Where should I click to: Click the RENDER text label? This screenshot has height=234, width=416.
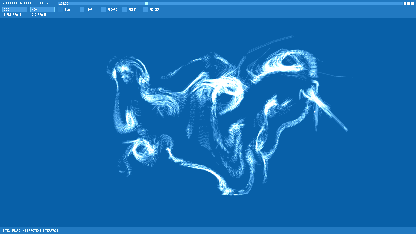[x=154, y=10]
